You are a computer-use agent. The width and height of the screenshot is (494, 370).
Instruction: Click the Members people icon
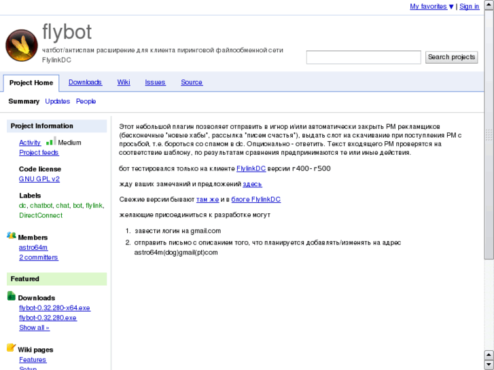tap(12, 236)
